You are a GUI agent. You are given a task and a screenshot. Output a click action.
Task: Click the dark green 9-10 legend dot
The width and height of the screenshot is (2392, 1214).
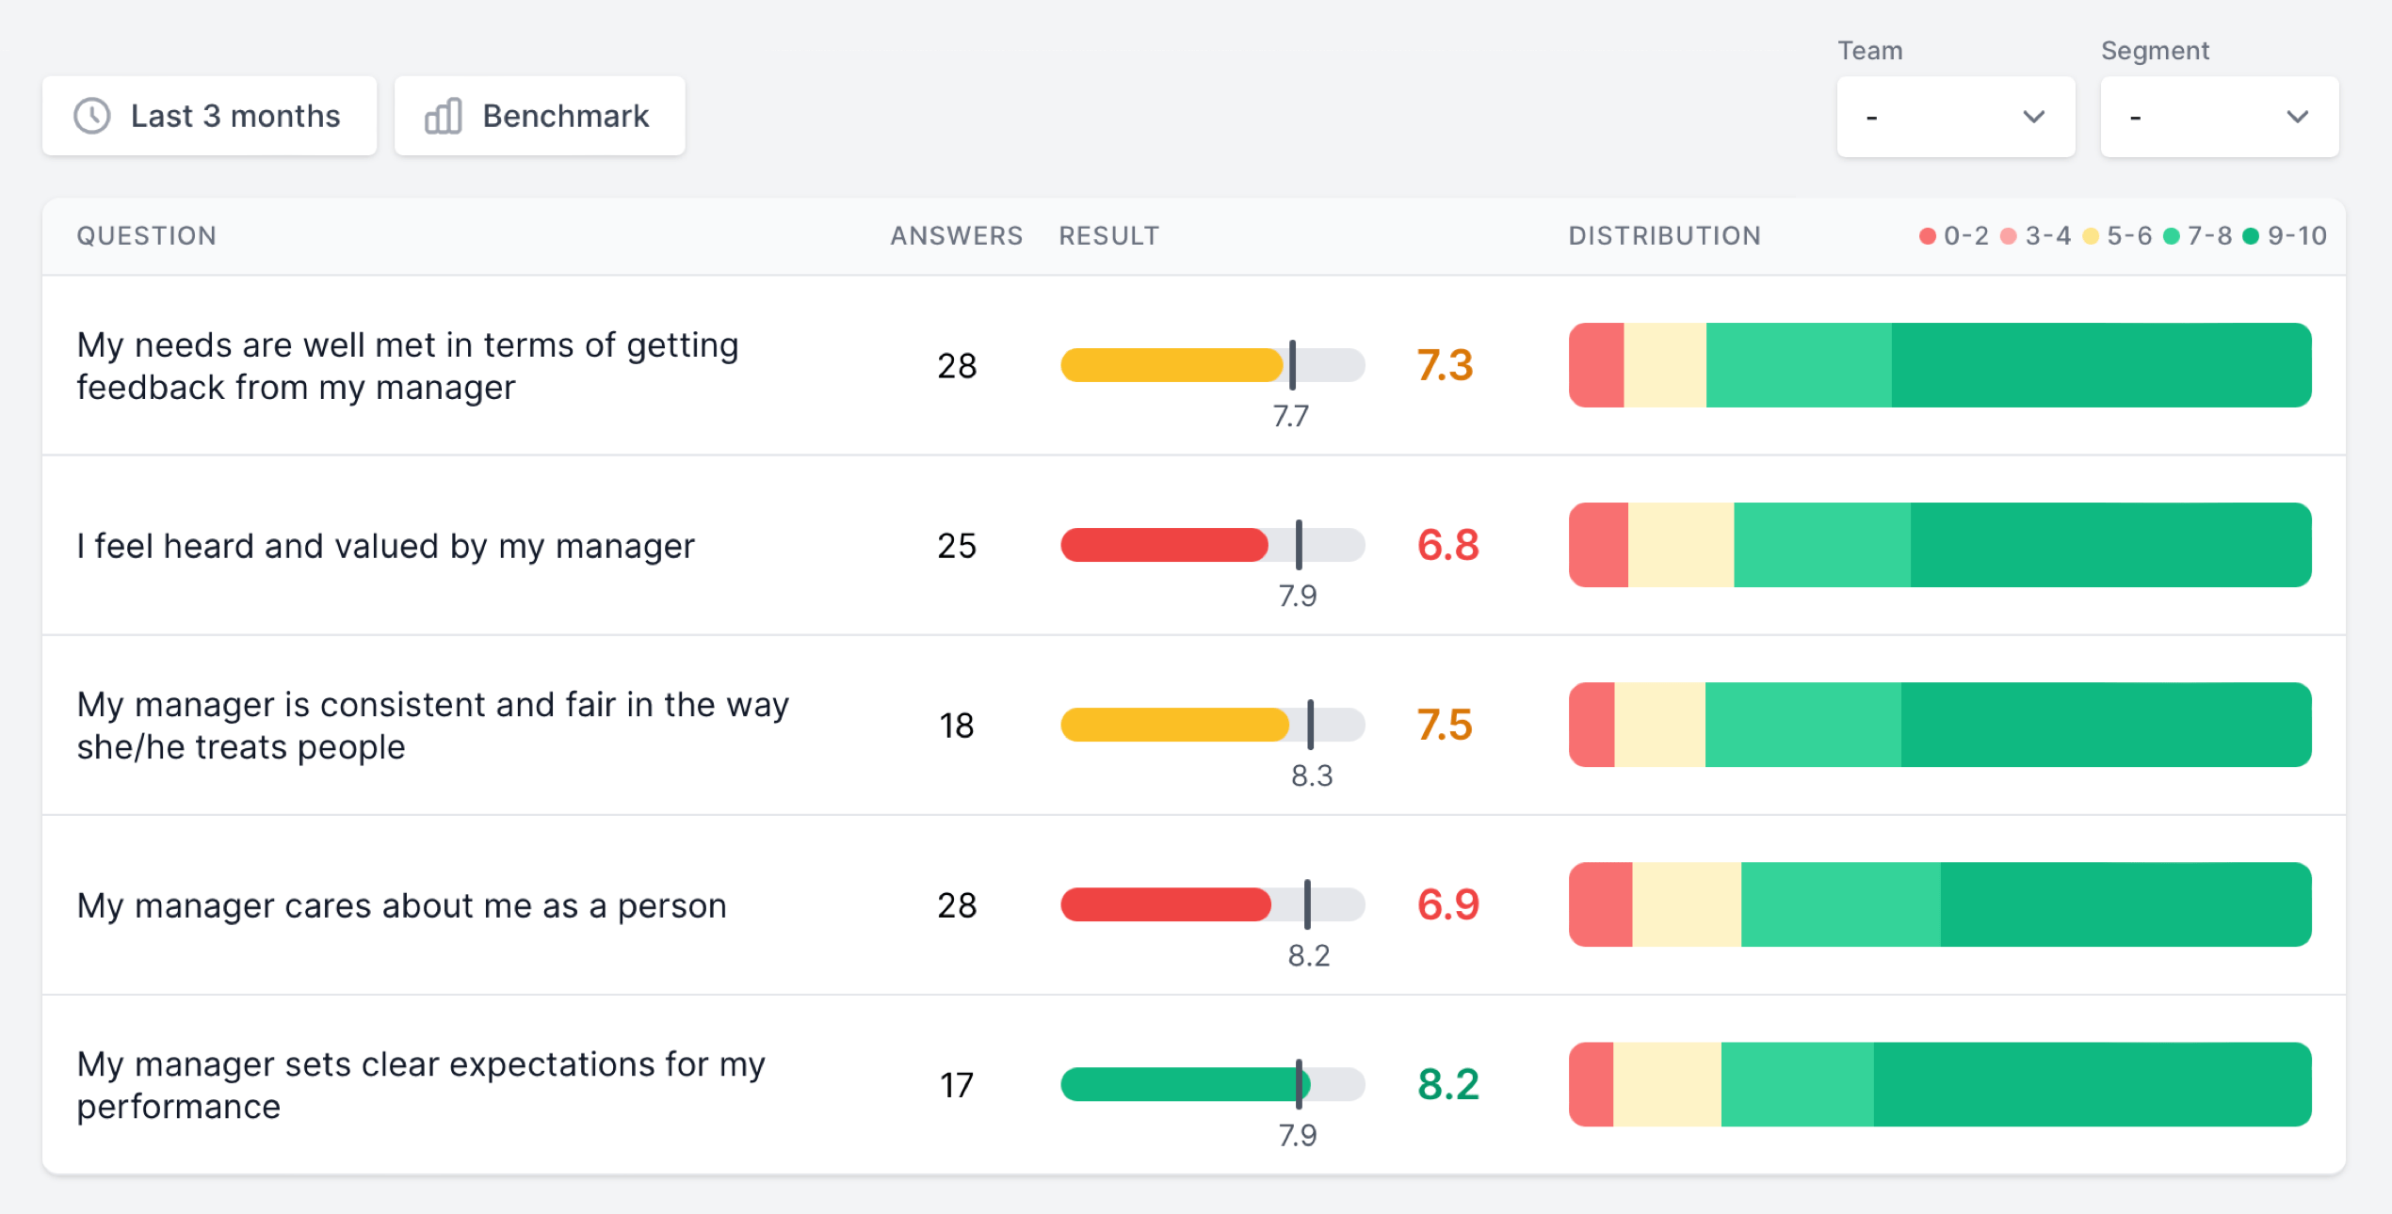coord(2251,236)
